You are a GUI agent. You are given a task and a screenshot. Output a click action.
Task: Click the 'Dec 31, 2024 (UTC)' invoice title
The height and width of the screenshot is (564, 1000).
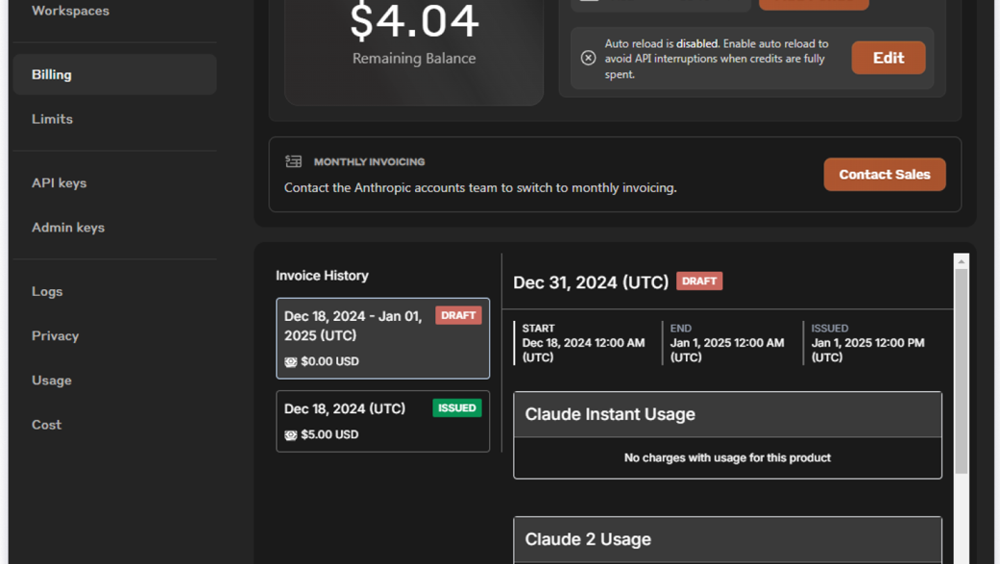(591, 282)
